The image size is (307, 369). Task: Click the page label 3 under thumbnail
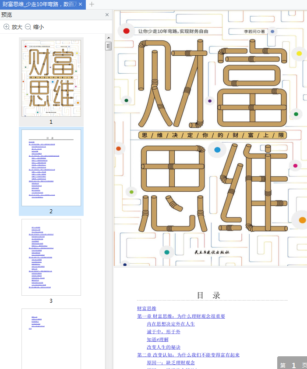(51, 301)
